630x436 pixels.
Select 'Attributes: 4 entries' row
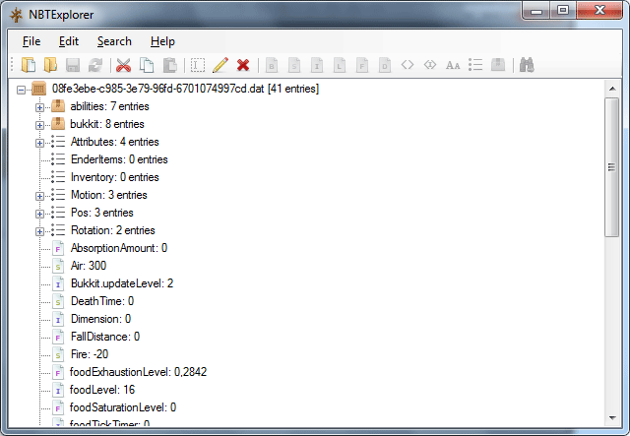point(114,142)
